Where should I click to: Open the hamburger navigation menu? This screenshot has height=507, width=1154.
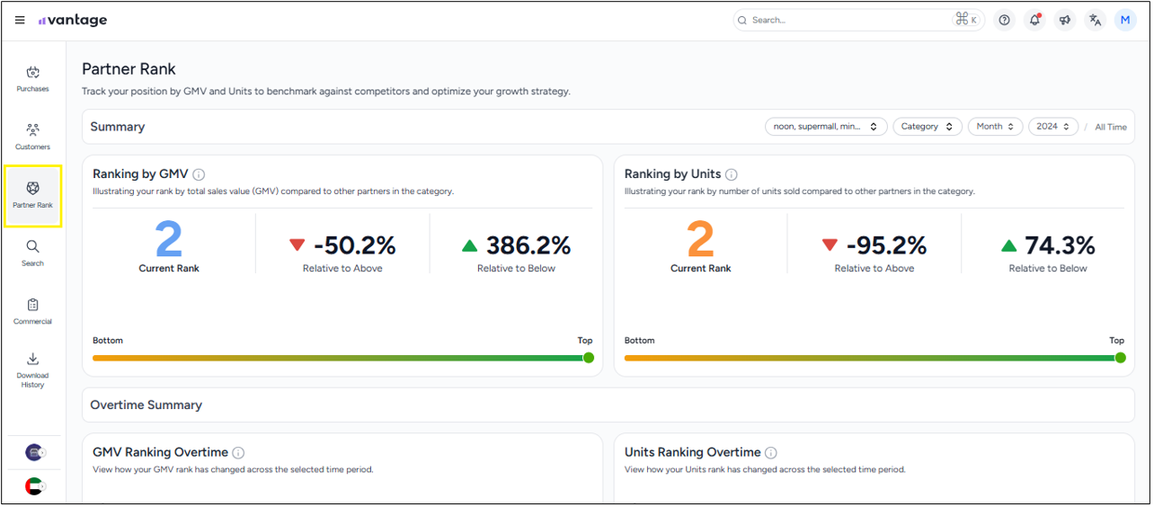[20, 21]
